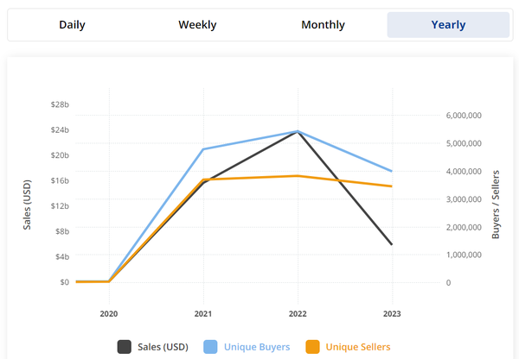Click the Sales line endpoint at 2023
Image resolution: width=519 pixels, height=359 pixels.
tap(392, 244)
